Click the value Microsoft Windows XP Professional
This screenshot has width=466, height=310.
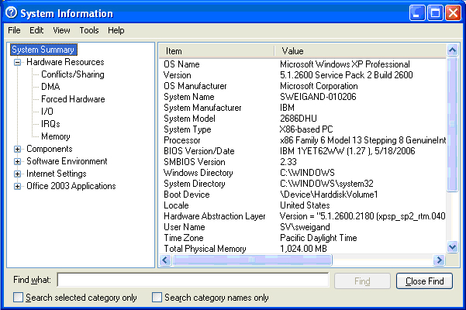345,64
